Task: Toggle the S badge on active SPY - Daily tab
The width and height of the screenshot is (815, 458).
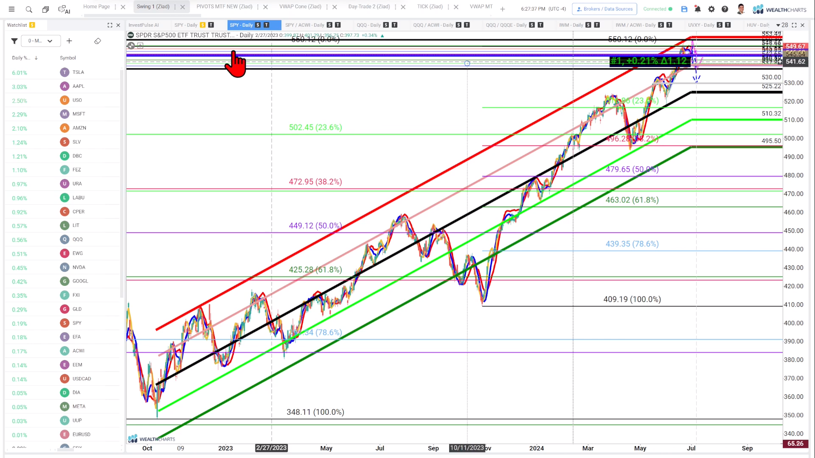Action: (258, 25)
